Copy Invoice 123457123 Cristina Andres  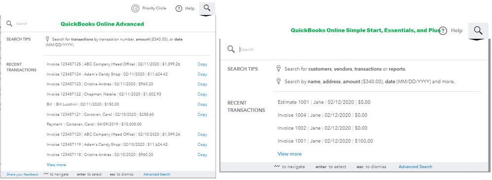point(202,84)
